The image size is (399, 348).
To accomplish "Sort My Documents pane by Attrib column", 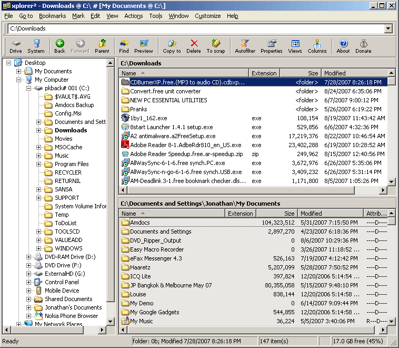I will (376, 214).
